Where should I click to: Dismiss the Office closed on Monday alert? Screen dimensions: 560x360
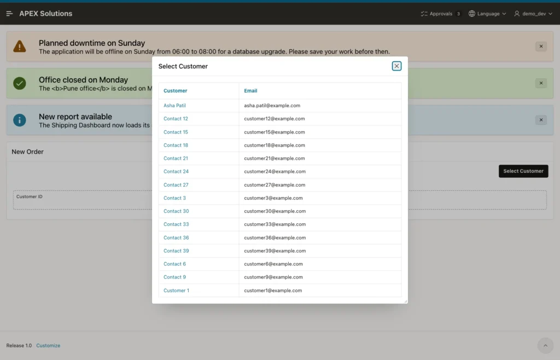click(x=541, y=83)
